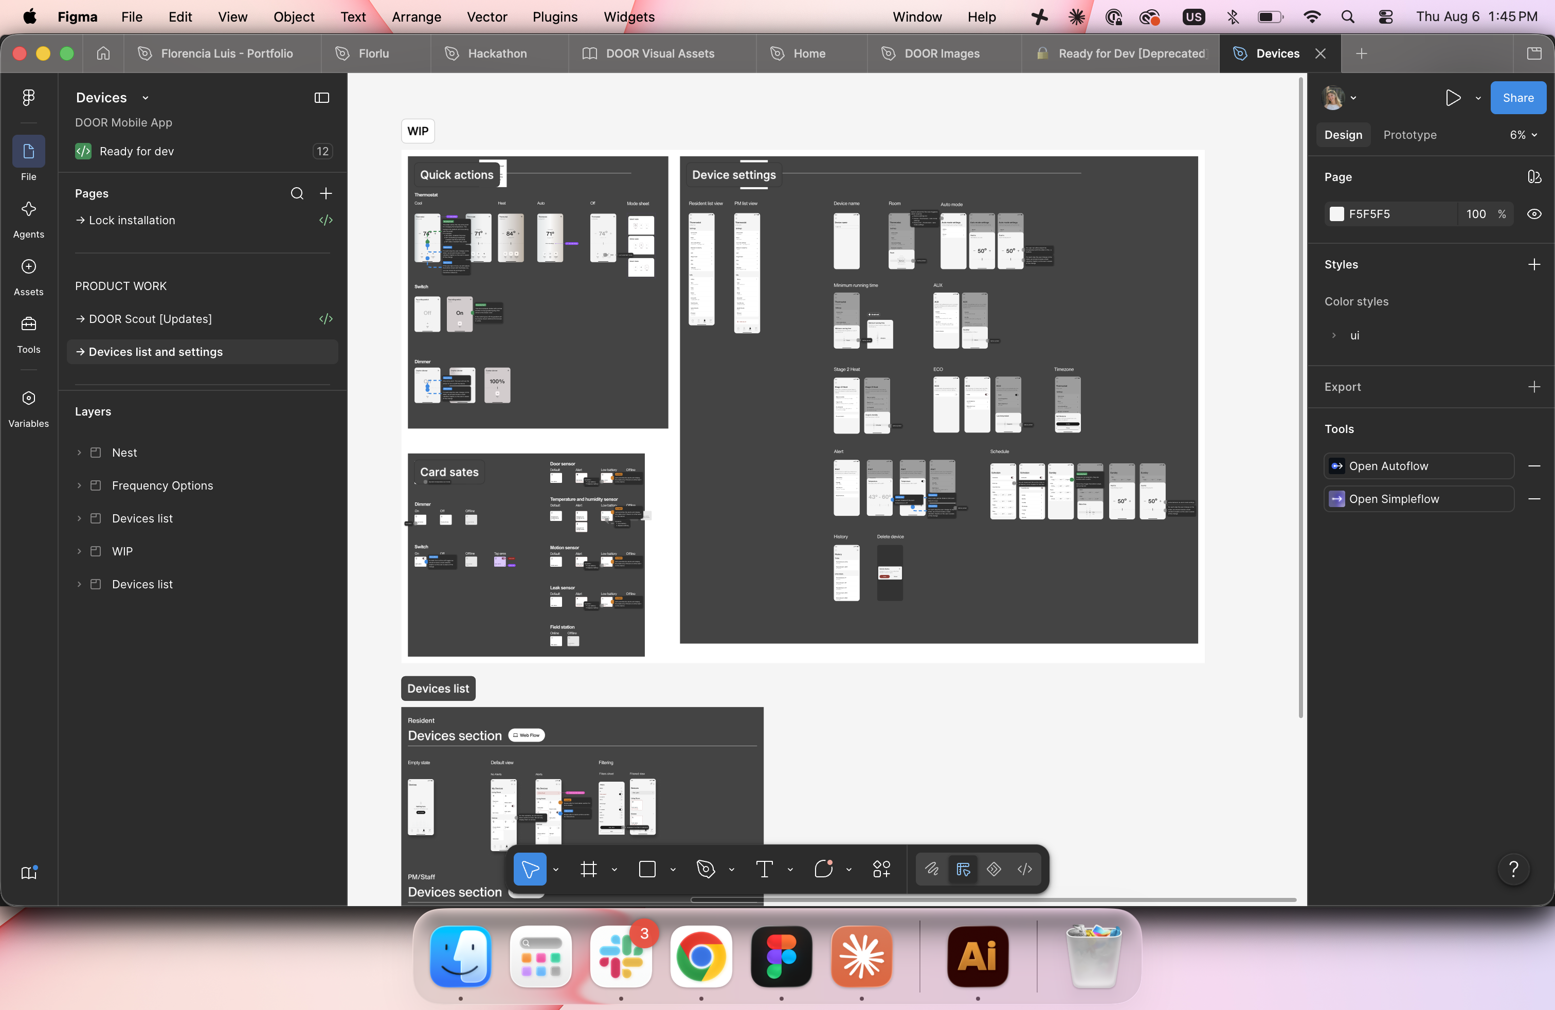Add a new tab with plus
The height and width of the screenshot is (1010, 1555).
pos(1362,53)
